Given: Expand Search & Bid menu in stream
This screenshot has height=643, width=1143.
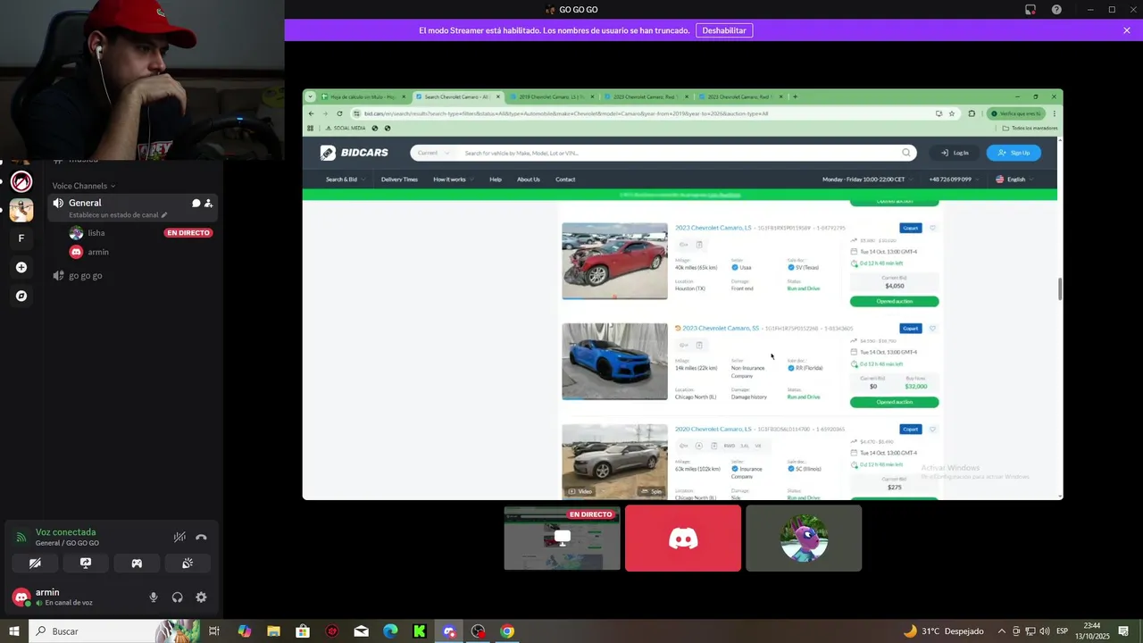Looking at the screenshot, I should 345,180.
